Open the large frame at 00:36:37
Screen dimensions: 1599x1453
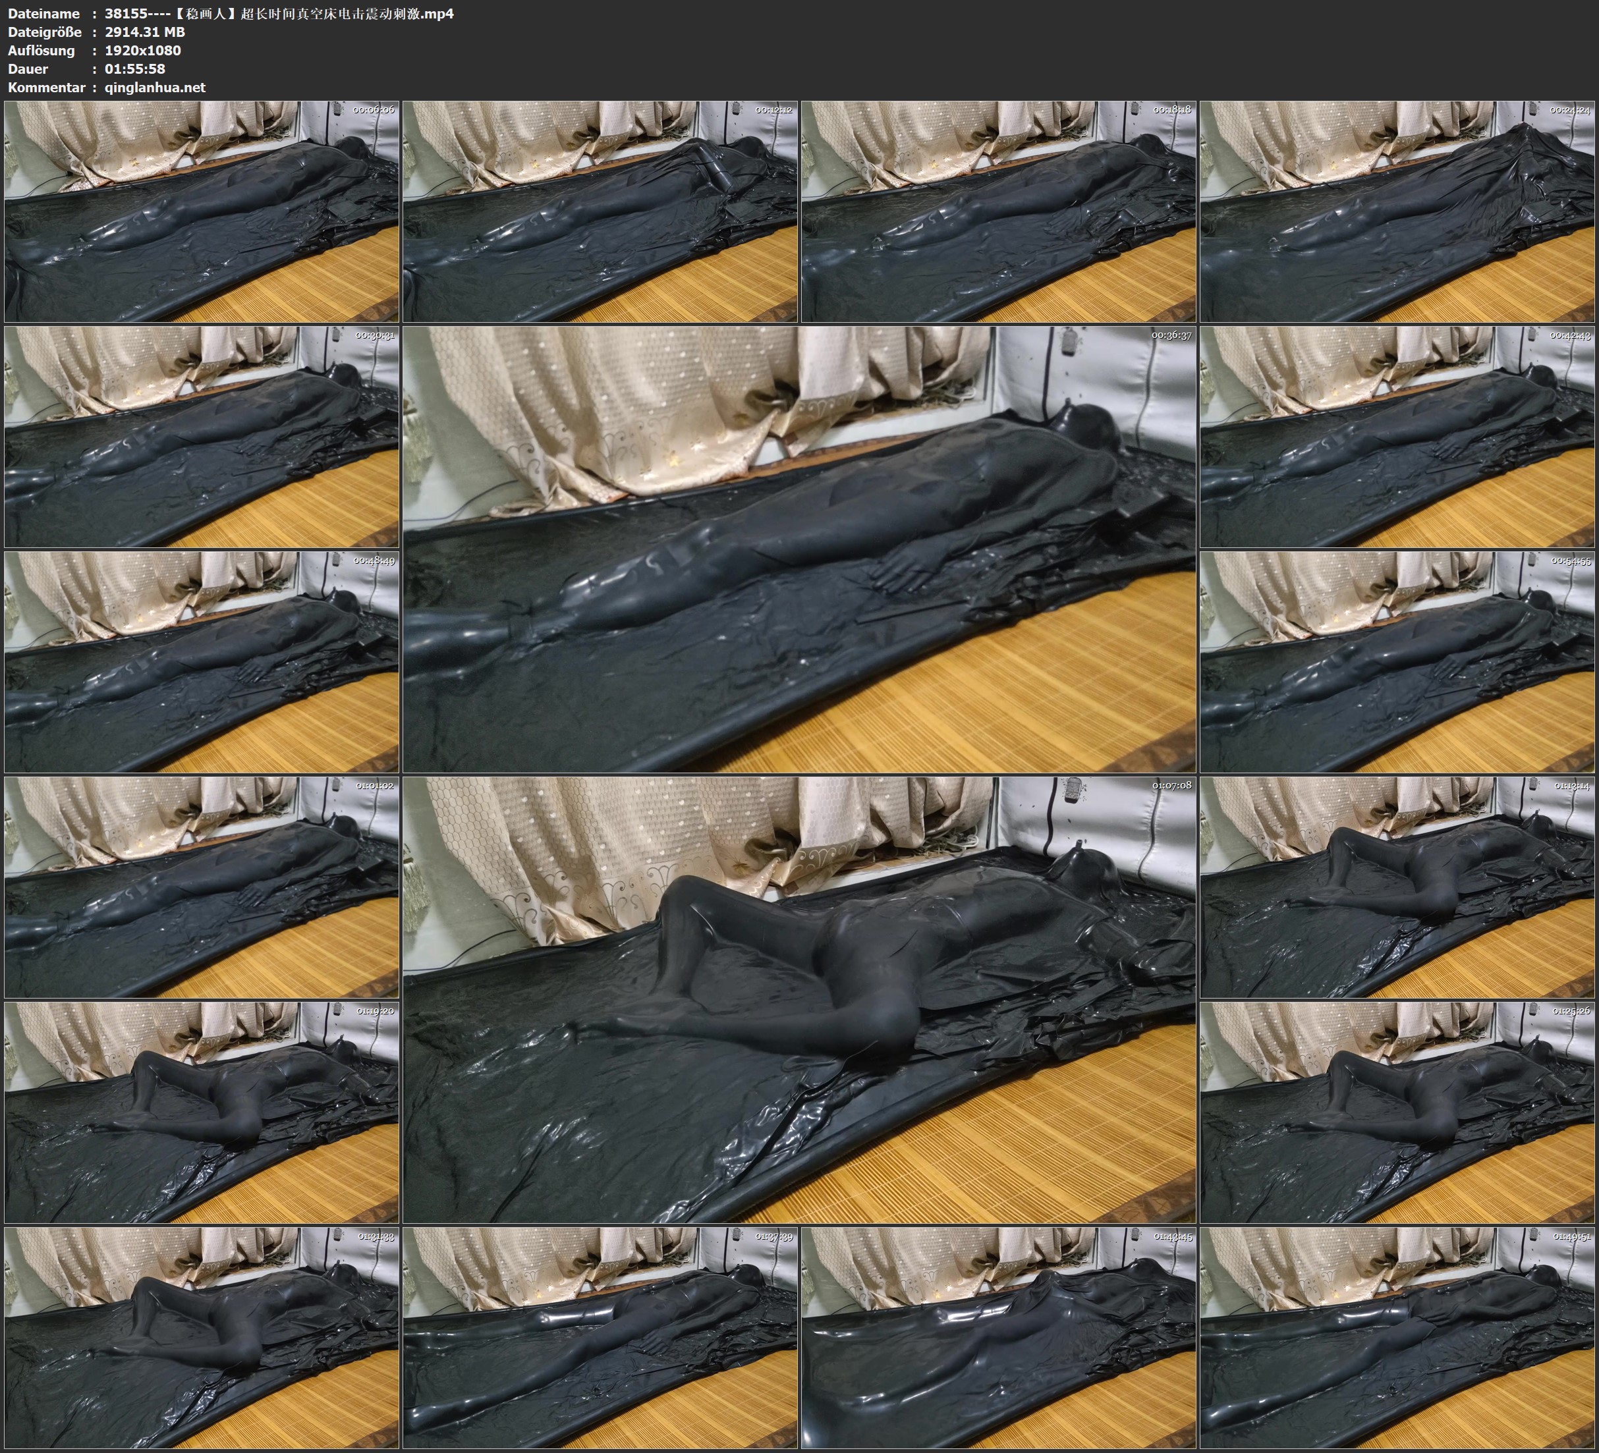coord(800,549)
